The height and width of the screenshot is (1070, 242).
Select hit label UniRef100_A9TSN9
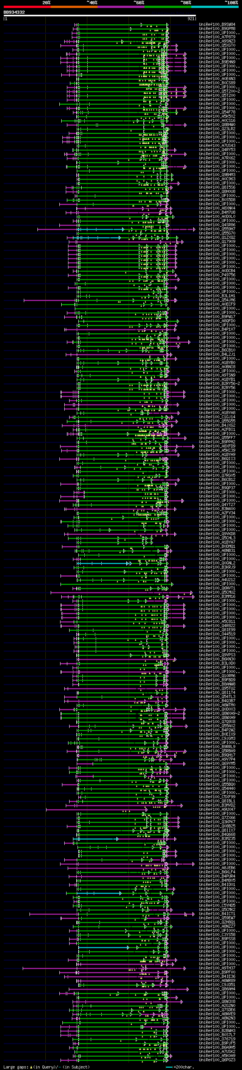click(x=217, y=375)
